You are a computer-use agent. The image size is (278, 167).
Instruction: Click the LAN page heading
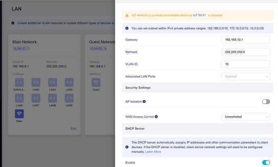click(x=17, y=9)
